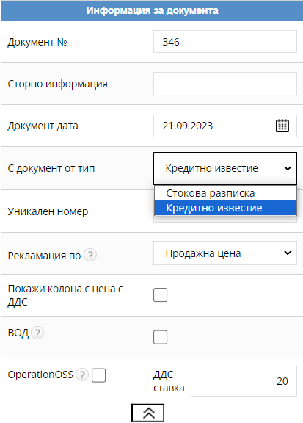Click the ДДС ставка field with 20
303x423 pixels.
coord(244,381)
